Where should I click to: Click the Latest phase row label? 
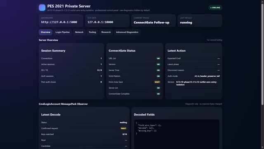pos(173,65)
